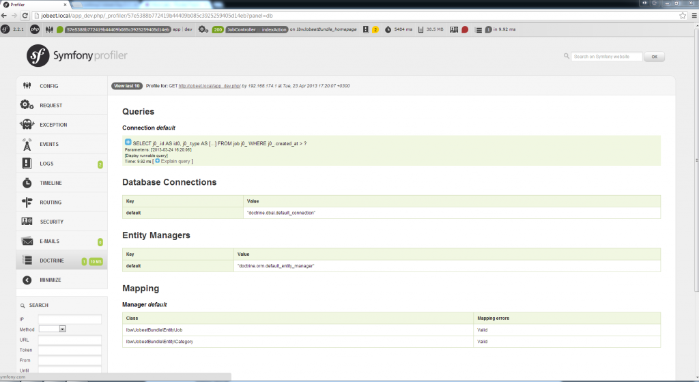Click the Routing signpost icon in the sidebar
Viewport: 699px width, 382px height.
pyautogui.click(x=27, y=202)
